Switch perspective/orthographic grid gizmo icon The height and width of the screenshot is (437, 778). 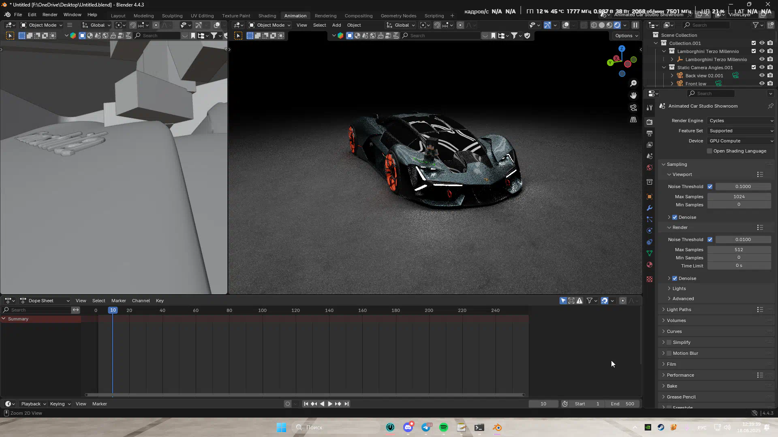[x=633, y=120]
